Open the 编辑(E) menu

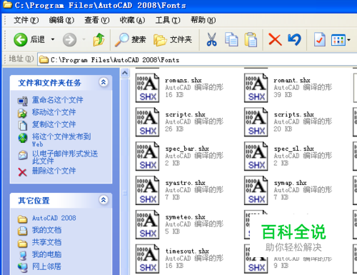click(x=61, y=20)
